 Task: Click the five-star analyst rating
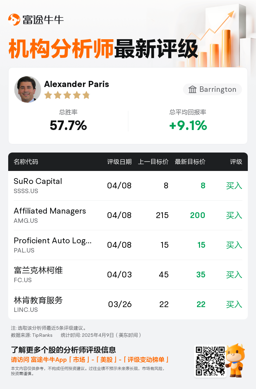[67, 95]
